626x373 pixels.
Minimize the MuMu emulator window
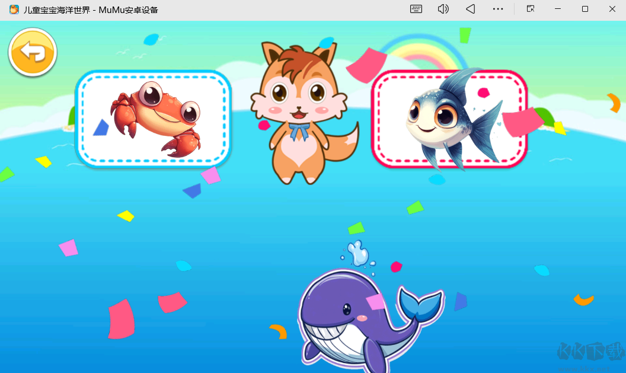pos(557,9)
